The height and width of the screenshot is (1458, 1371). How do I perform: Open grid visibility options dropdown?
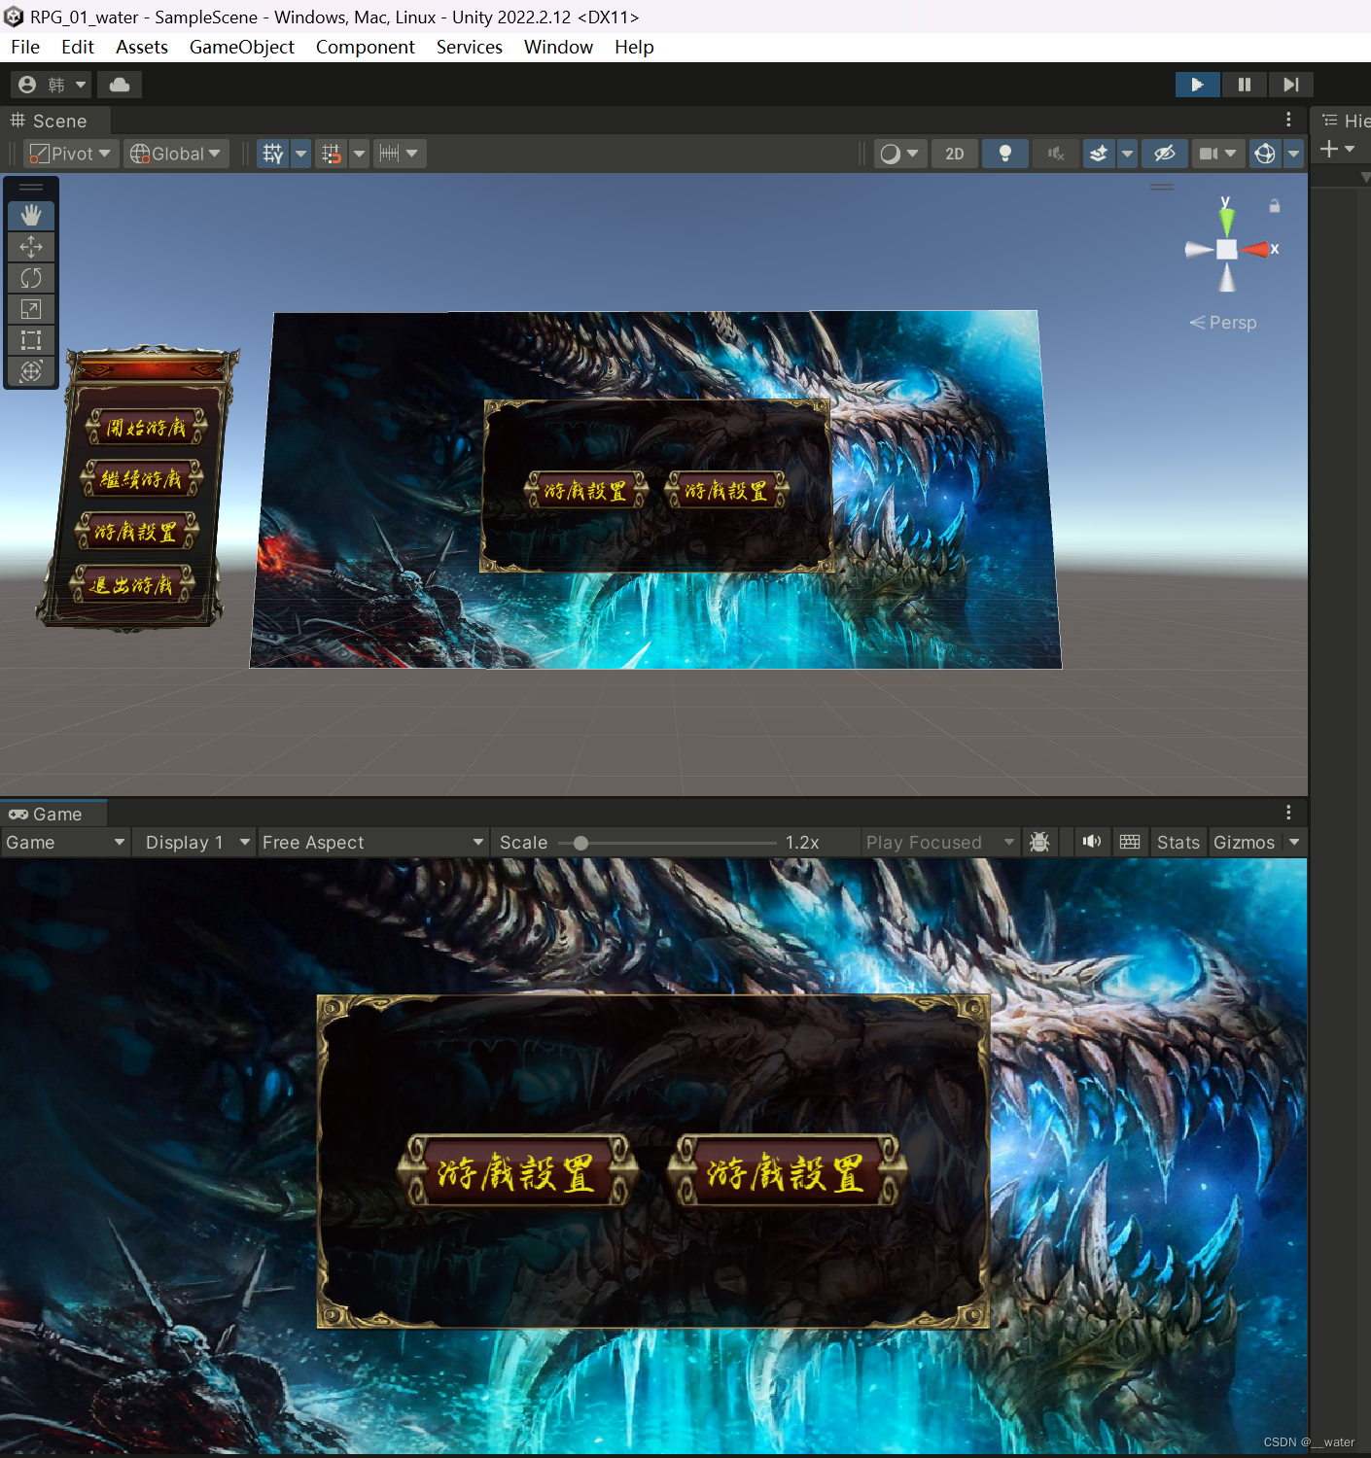tap(300, 154)
